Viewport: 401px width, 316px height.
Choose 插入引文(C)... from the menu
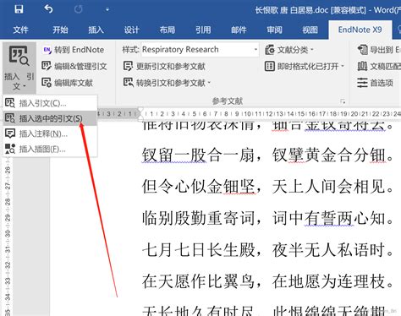(x=50, y=103)
